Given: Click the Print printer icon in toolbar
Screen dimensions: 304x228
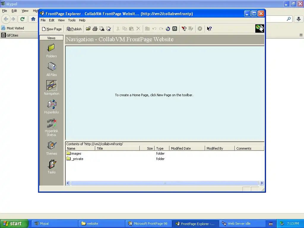Looking at the screenshot, I should click(x=95, y=29).
